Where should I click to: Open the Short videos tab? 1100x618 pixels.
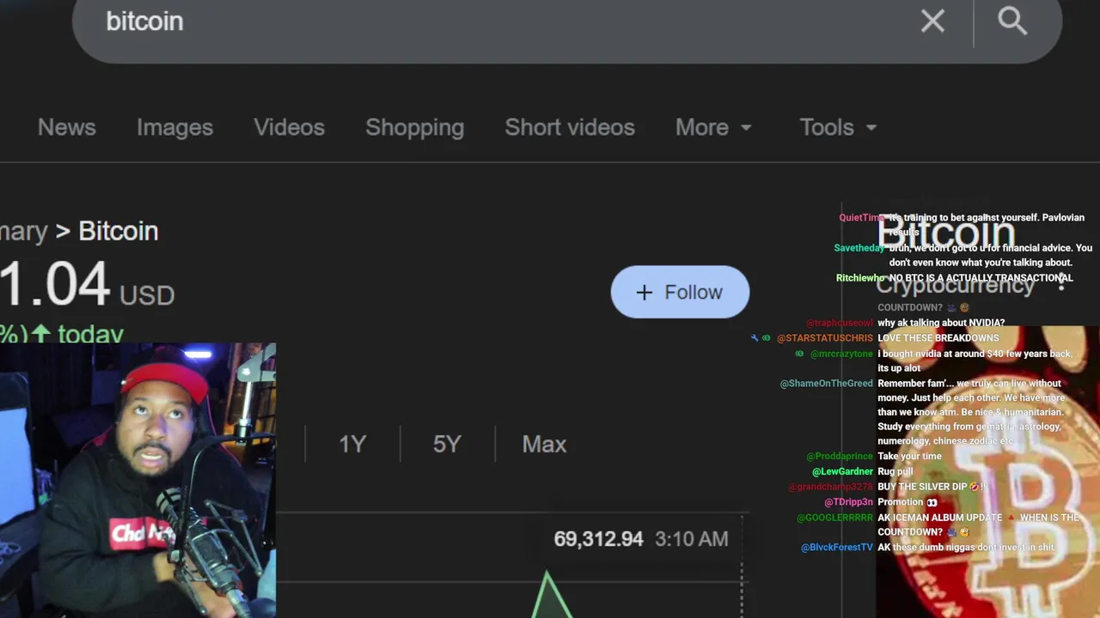pos(569,127)
